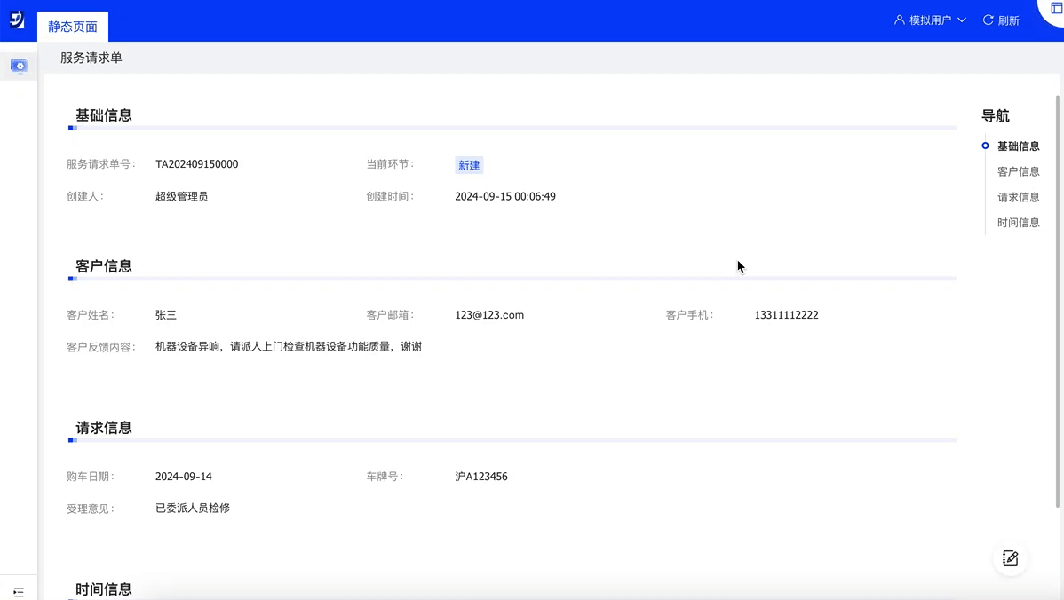Click the customer phone number 13311112222
Image resolution: width=1064 pixels, height=600 pixels.
[x=787, y=314]
